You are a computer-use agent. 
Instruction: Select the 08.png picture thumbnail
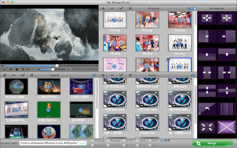147,43
